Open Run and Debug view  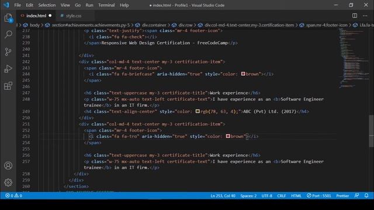click(8, 69)
